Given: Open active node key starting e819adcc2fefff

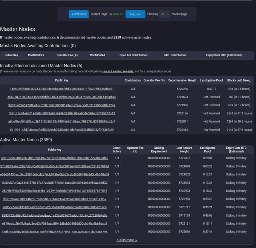Looking at the screenshot, I should (55, 223).
